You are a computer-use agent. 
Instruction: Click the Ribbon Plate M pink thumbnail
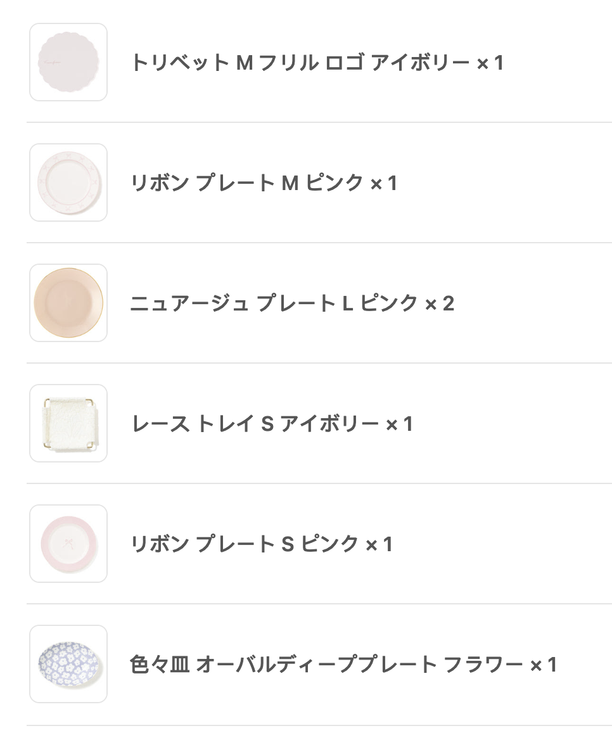click(x=68, y=182)
